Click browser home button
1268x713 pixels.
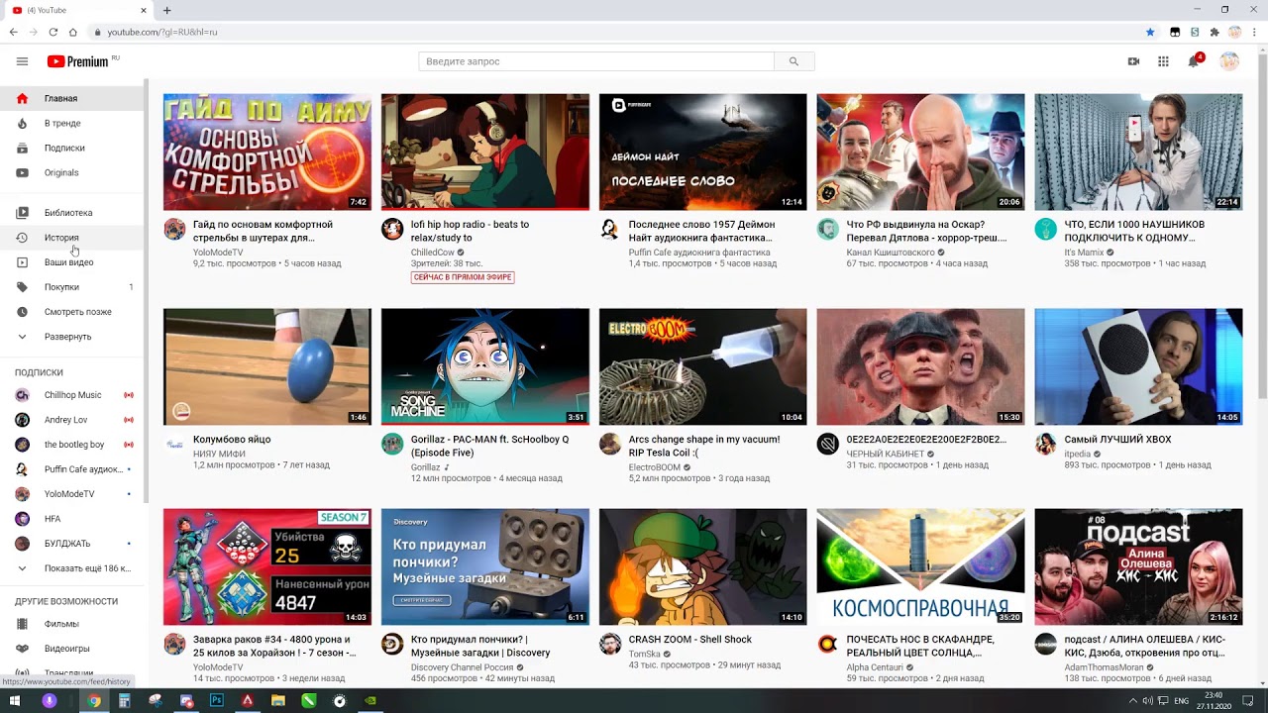tap(73, 32)
